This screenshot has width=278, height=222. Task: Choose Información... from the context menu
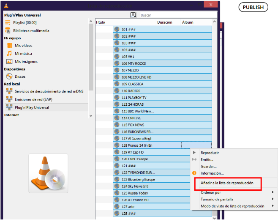click(x=212, y=173)
